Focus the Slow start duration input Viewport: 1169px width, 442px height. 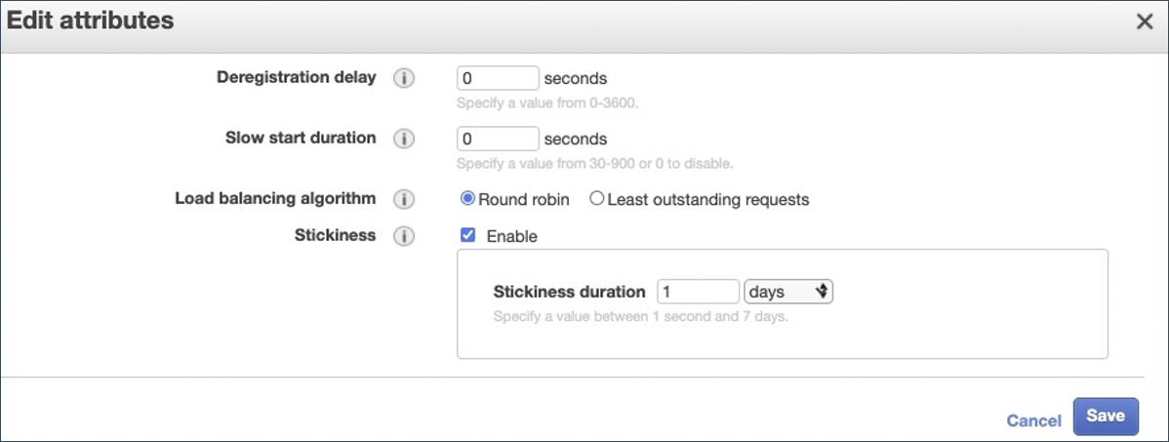point(498,139)
